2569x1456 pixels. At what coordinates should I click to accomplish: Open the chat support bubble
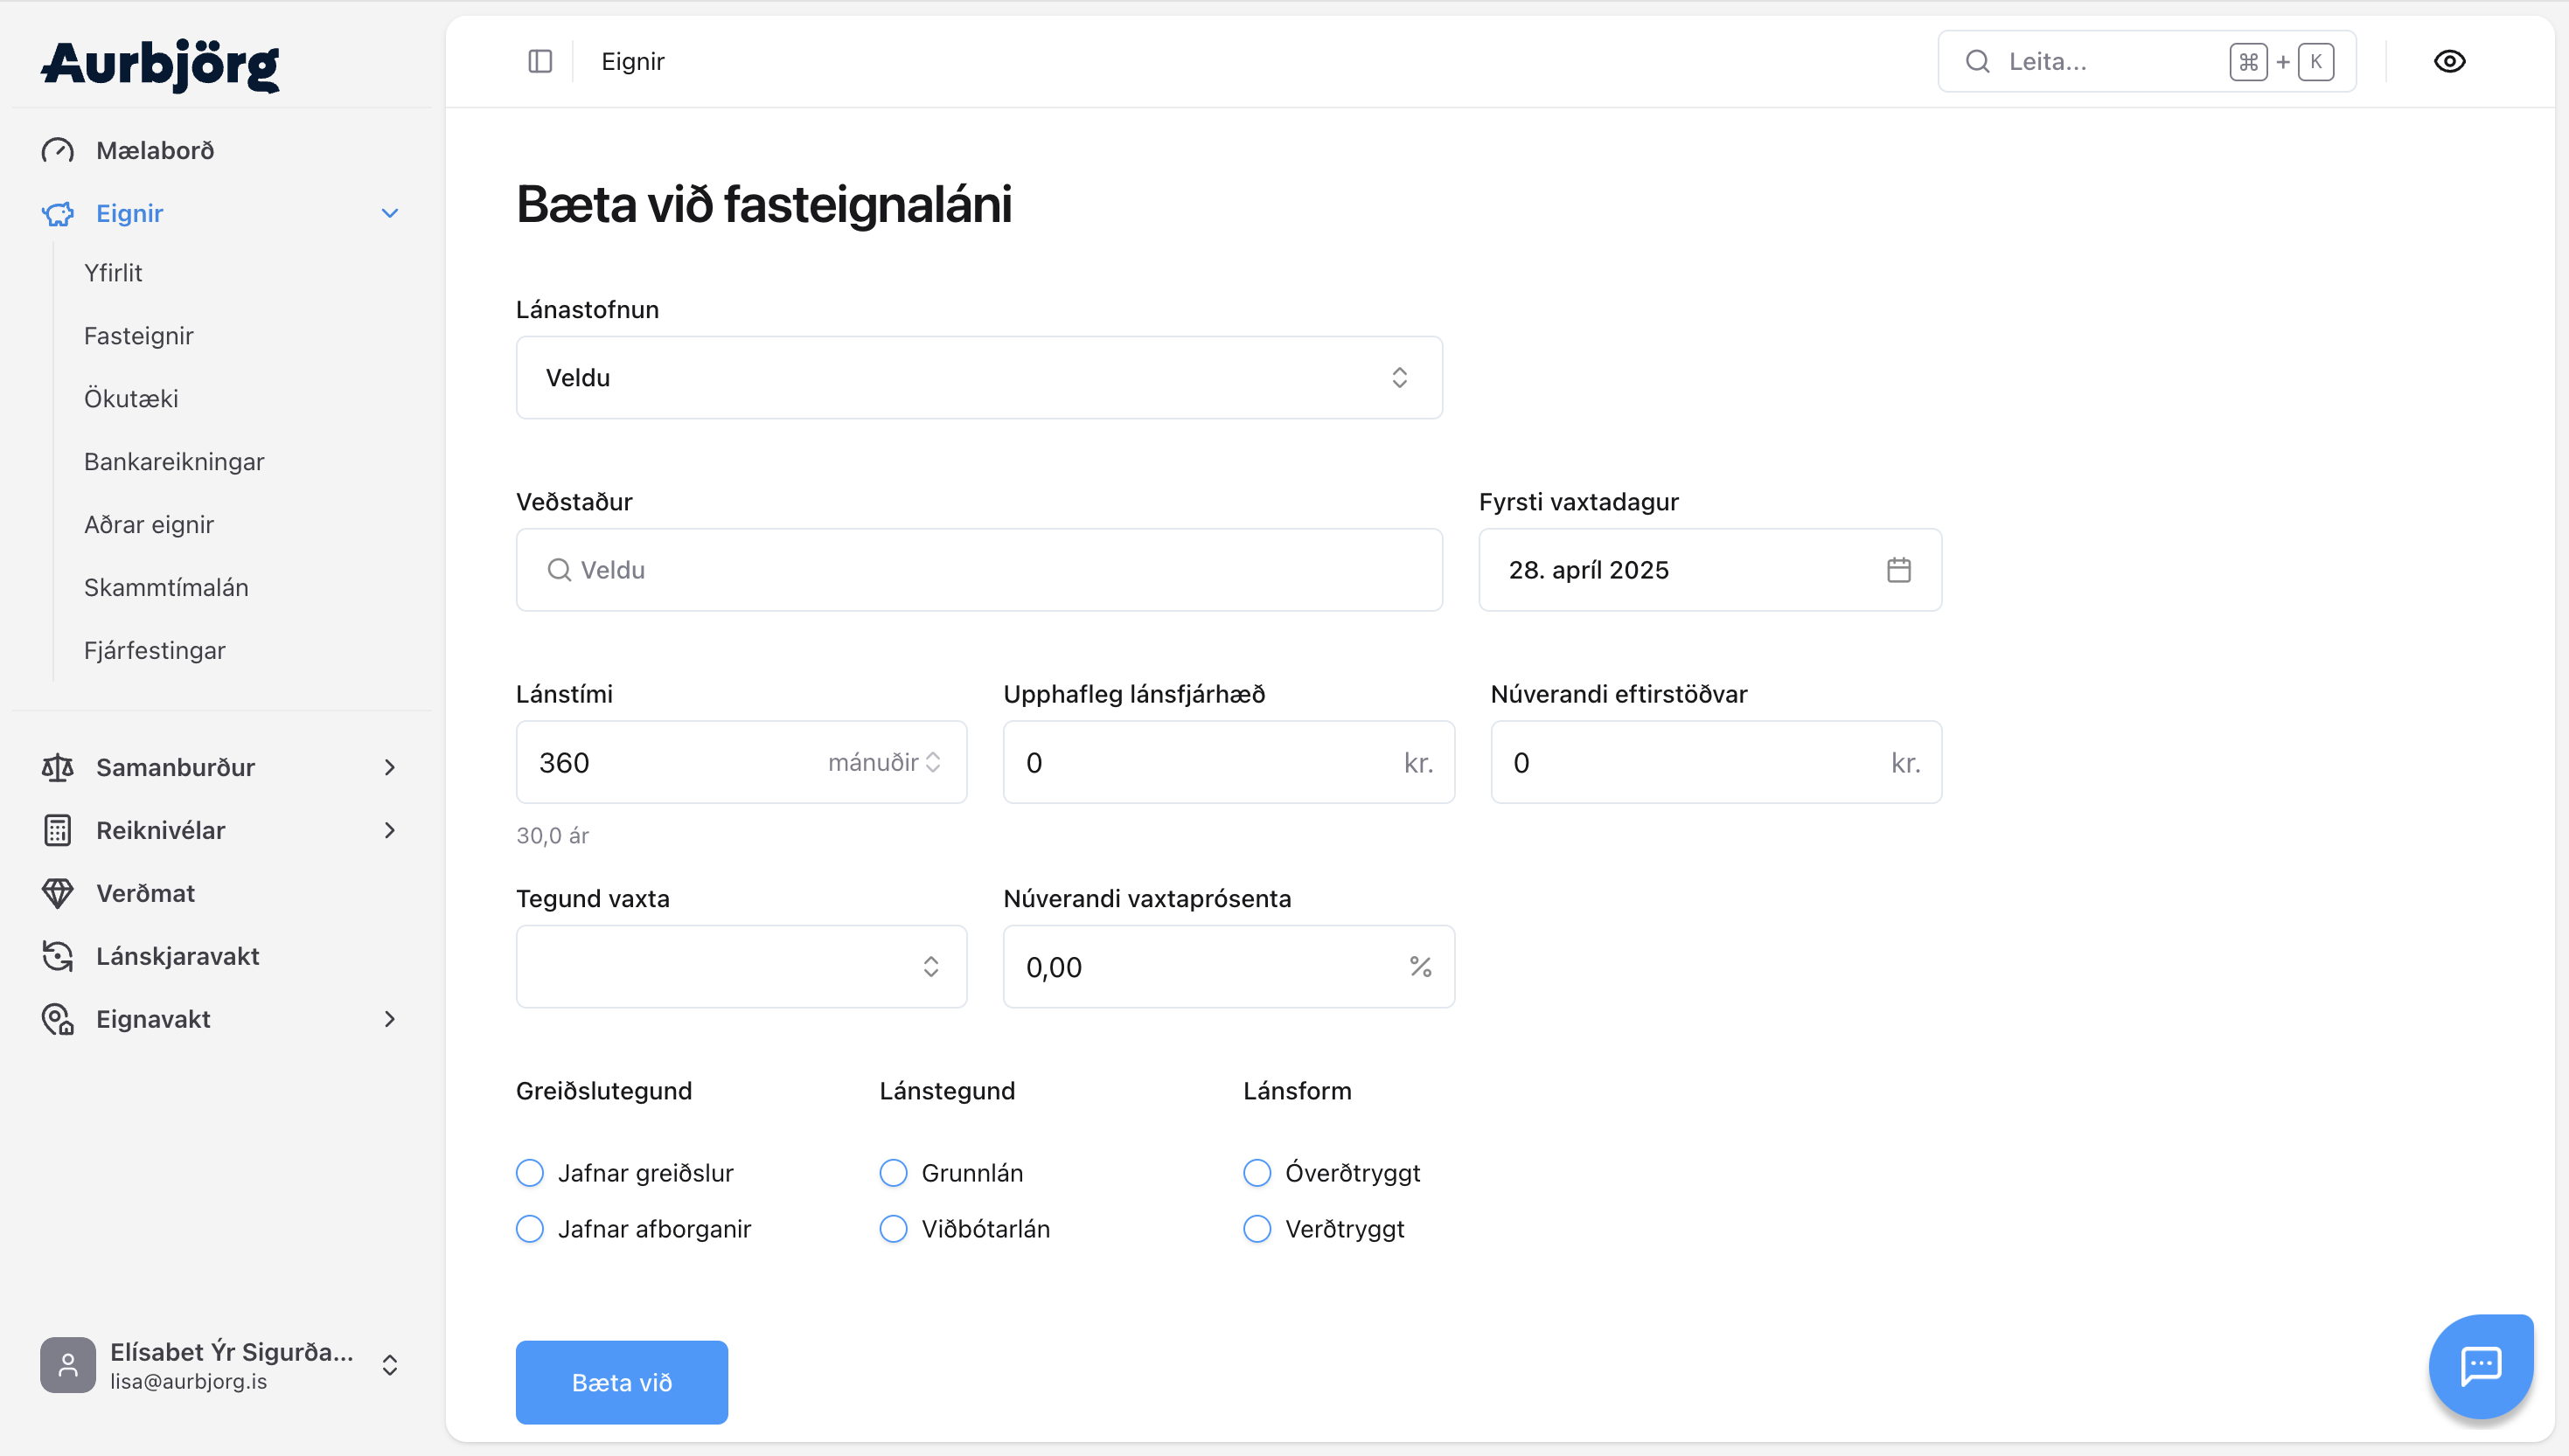click(2480, 1365)
